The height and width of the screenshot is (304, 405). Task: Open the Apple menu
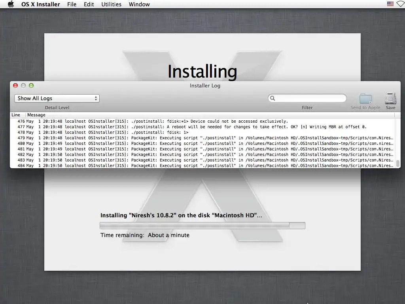(x=11, y=4)
